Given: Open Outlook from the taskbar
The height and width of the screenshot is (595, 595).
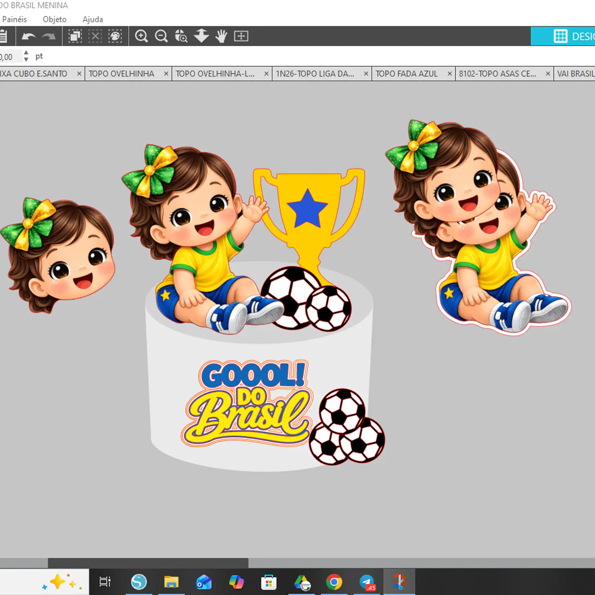Looking at the screenshot, I should tap(204, 582).
